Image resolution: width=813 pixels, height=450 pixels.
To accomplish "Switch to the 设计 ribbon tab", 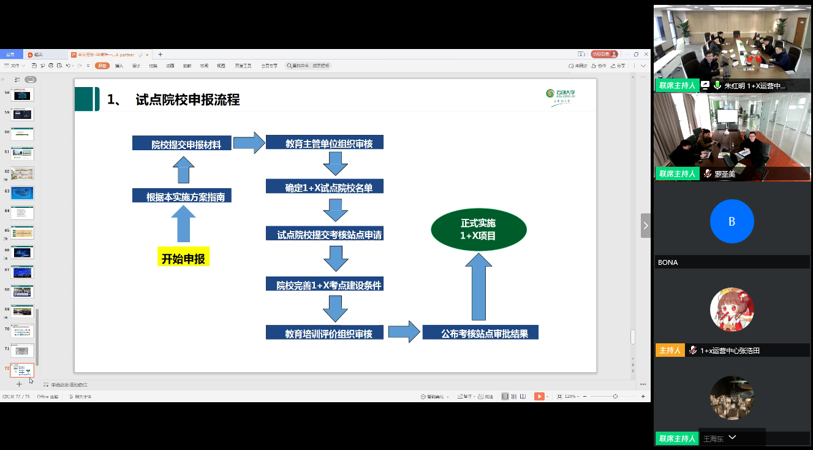I will point(136,66).
